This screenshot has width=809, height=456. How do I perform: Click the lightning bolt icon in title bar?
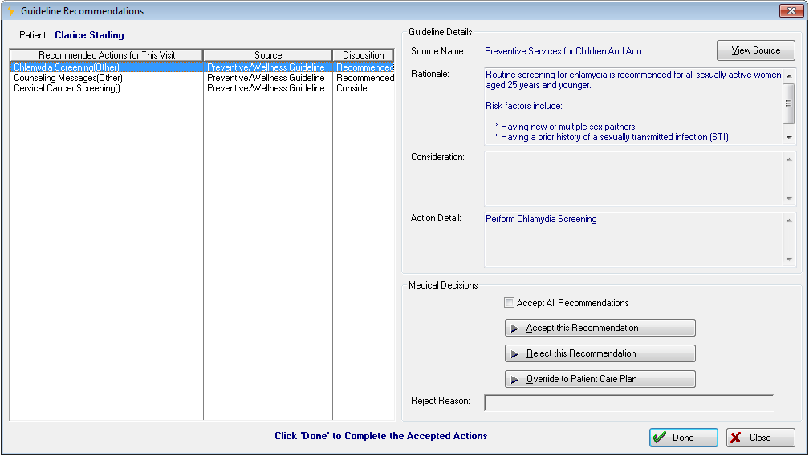click(x=10, y=11)
